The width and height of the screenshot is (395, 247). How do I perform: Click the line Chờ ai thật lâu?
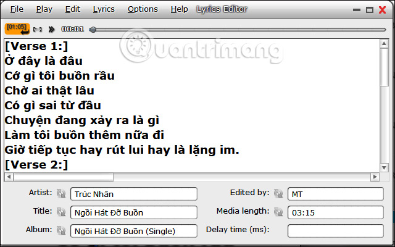pyautogui.click(x=49, y=91)
